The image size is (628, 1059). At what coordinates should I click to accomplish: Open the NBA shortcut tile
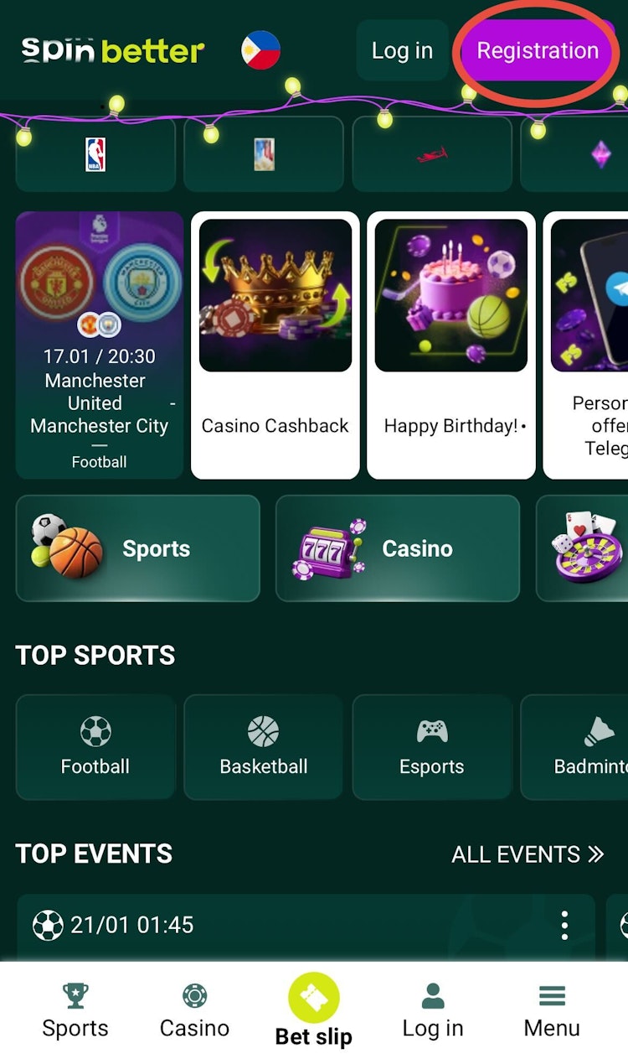(95, 154)
